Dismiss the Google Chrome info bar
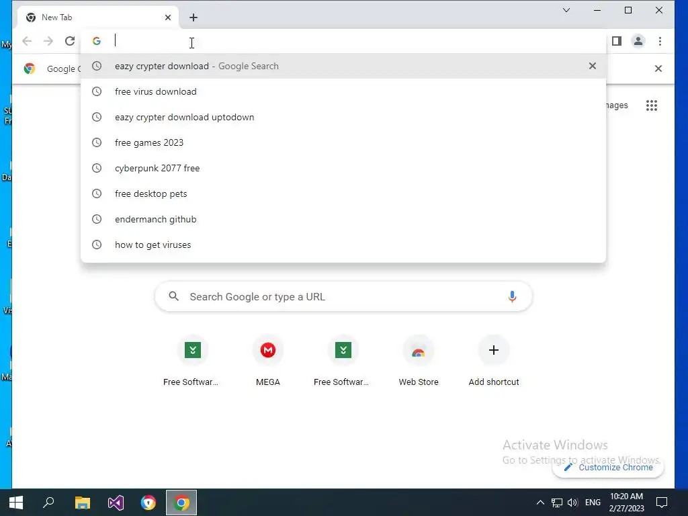 tap(658, 69)
